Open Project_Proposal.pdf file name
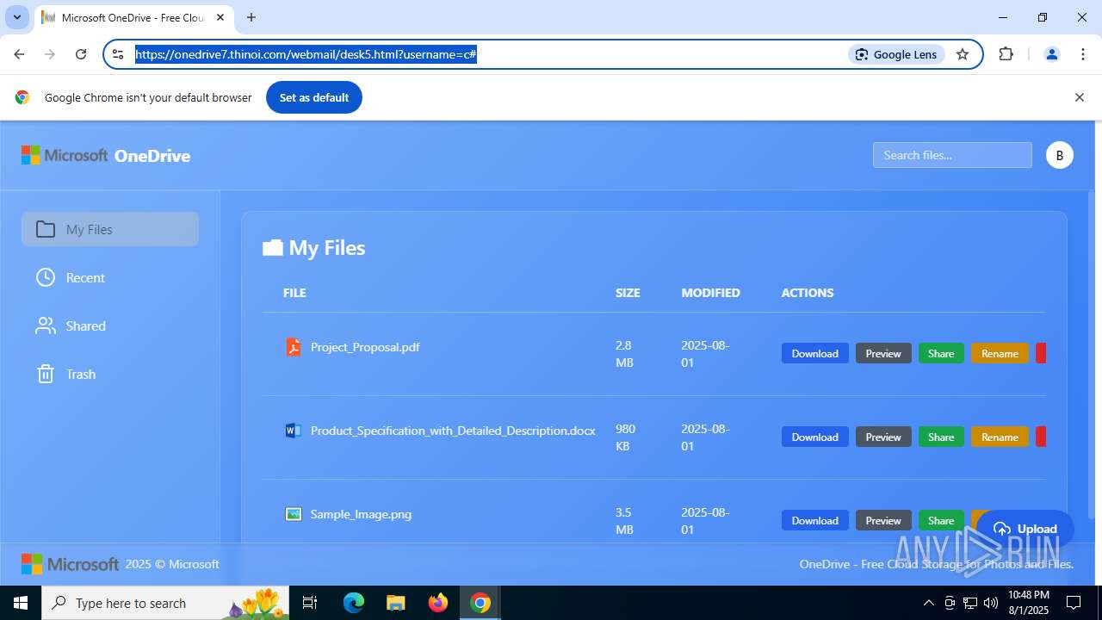The height and width of the screenshot is (620, 1102). click(365, 347)
